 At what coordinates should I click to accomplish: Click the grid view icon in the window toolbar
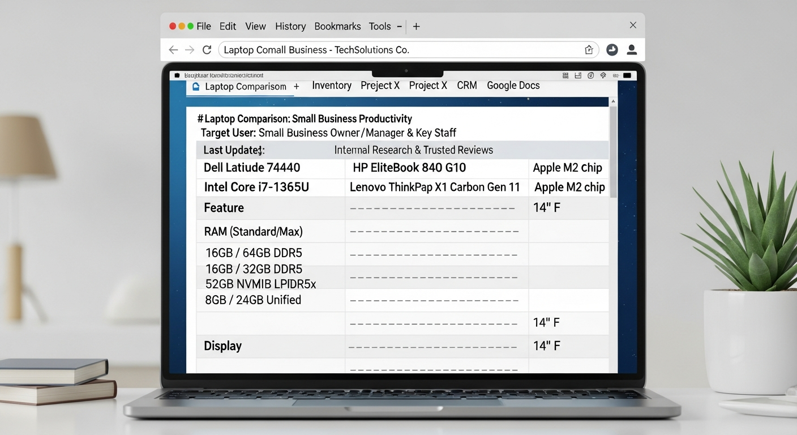[565, 75]
